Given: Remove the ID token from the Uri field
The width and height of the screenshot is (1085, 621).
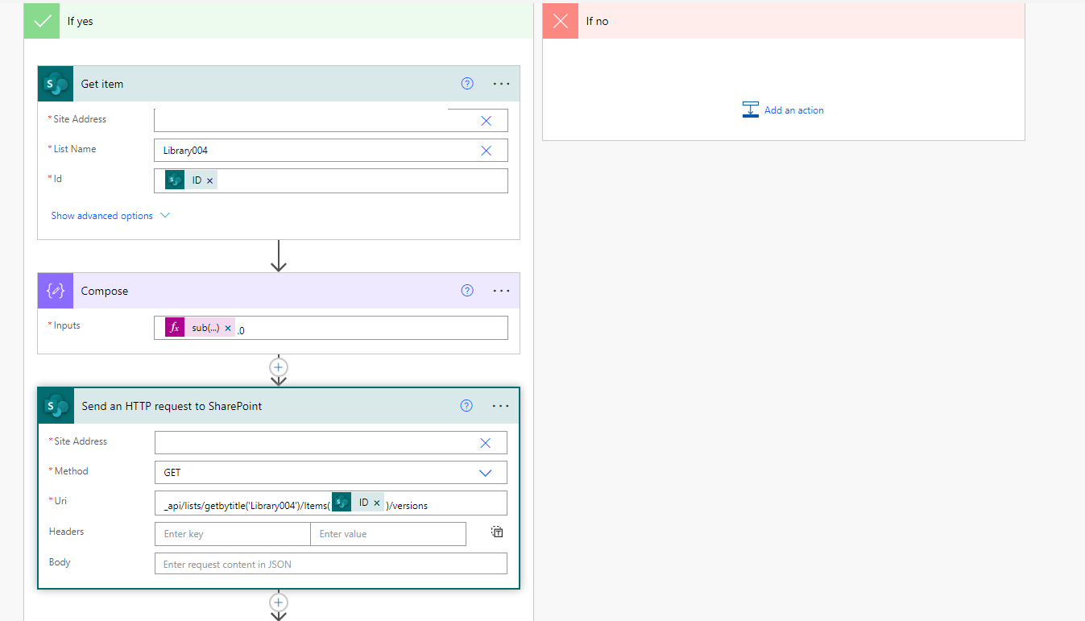Looking at the screenshot, I should pos(376,503).
